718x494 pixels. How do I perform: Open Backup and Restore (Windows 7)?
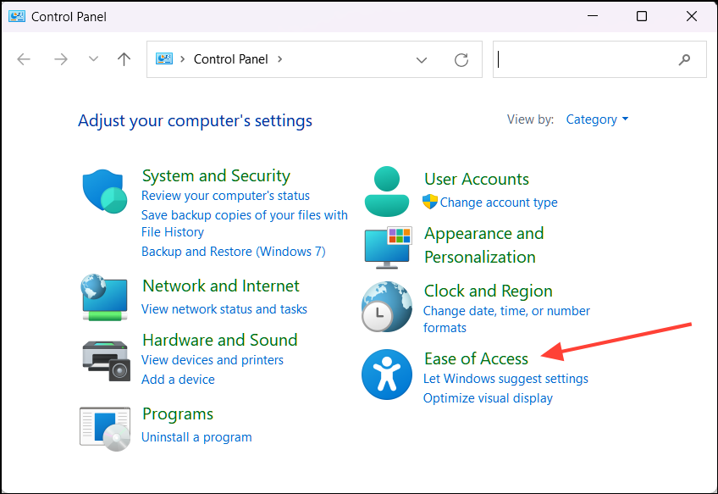tap(234, 252)
